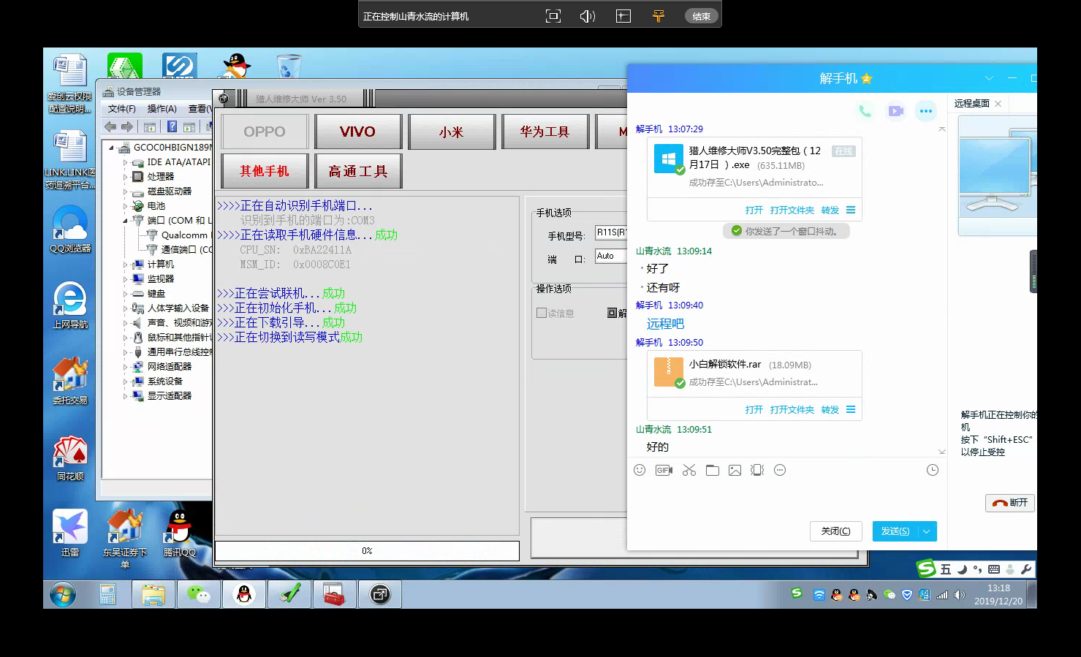The height and width of the screenshot is (657, 1081).
Task: Switch to OPPO tab in repair tool
Action: pos(265,132)
